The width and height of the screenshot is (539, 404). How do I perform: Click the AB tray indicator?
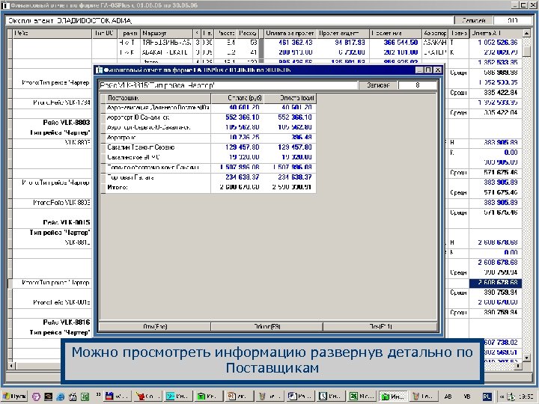(x=448, y=397)
